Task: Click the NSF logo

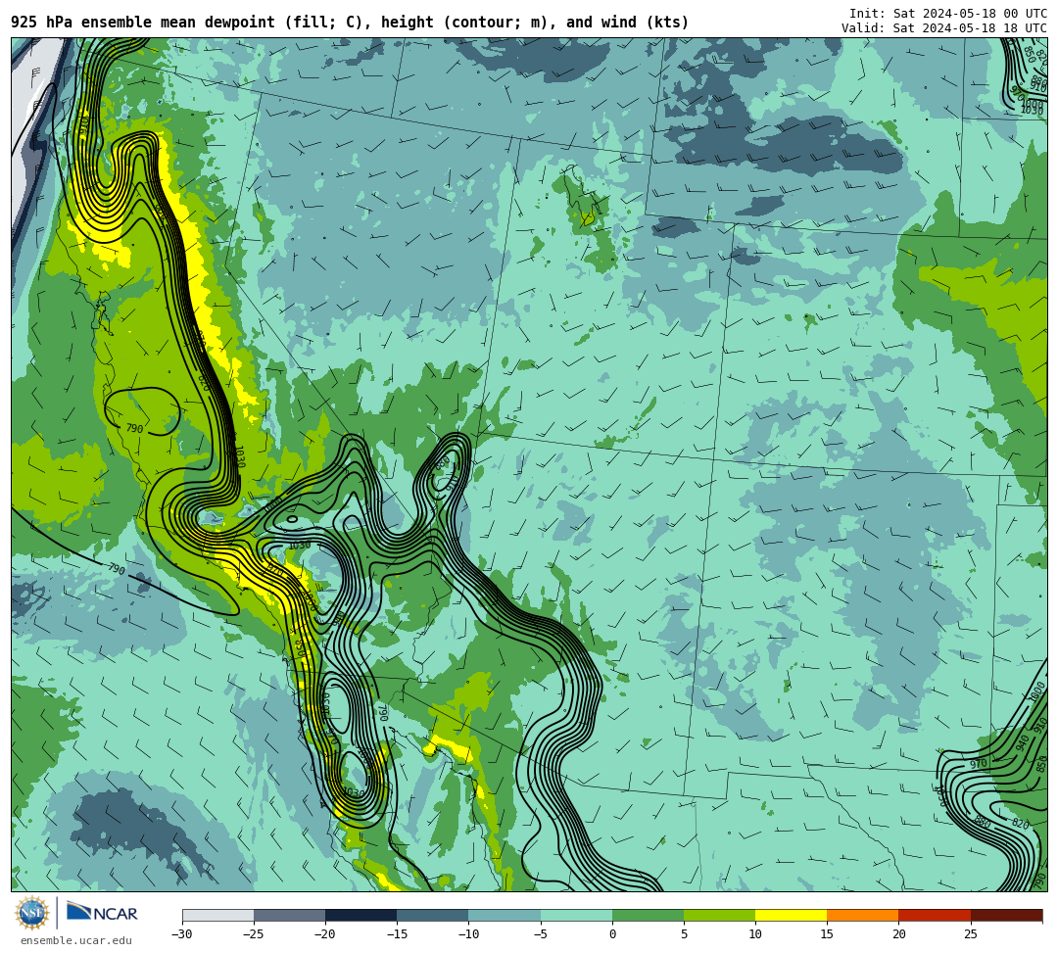Action: [32, 914]
